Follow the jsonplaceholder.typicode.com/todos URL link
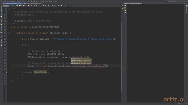Image resolution: width=188 pixels, height=105 pixels. point(84,39)
